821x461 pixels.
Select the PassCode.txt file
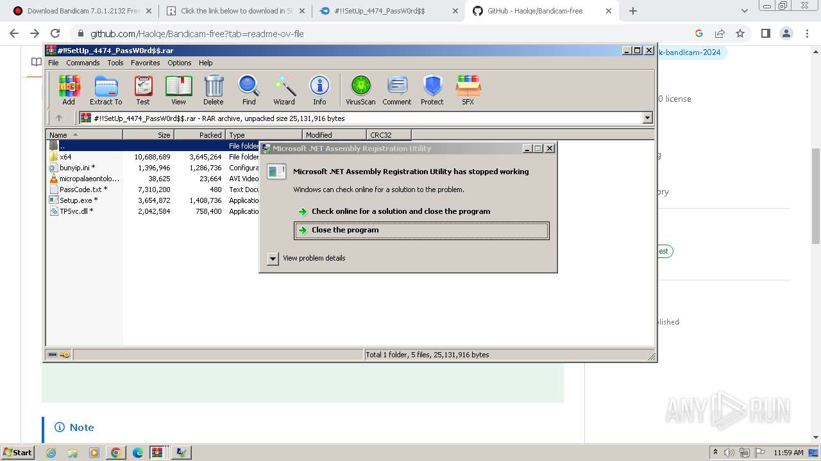(153, 190)
